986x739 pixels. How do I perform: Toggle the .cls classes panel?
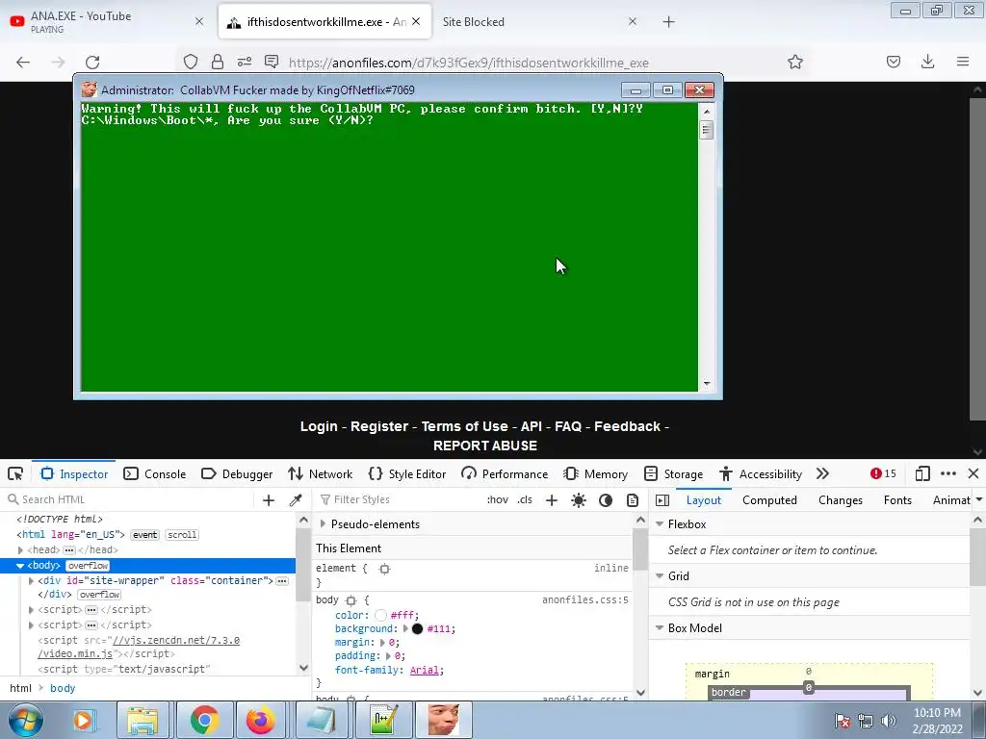point(525,499)
